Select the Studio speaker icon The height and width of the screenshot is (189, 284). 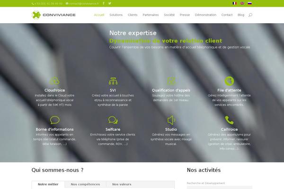[171, 120]
